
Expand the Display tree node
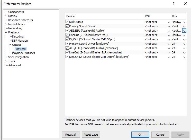pos(6,16)
